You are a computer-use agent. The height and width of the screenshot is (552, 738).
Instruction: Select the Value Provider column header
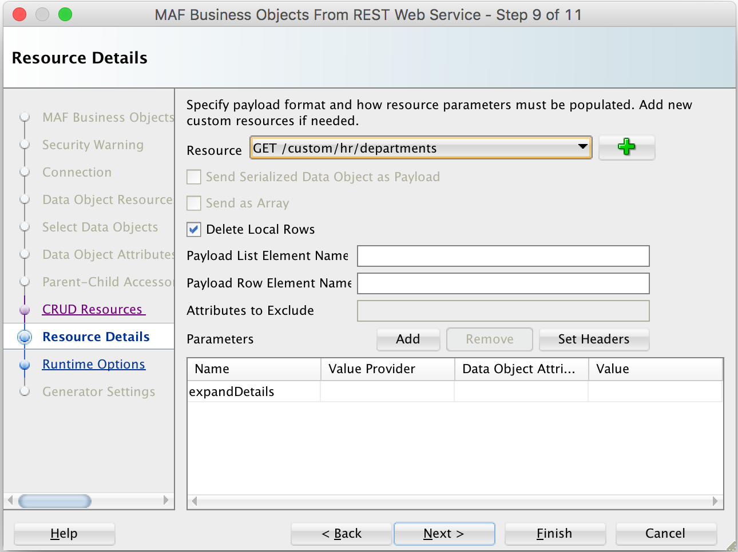click(388, 369)
